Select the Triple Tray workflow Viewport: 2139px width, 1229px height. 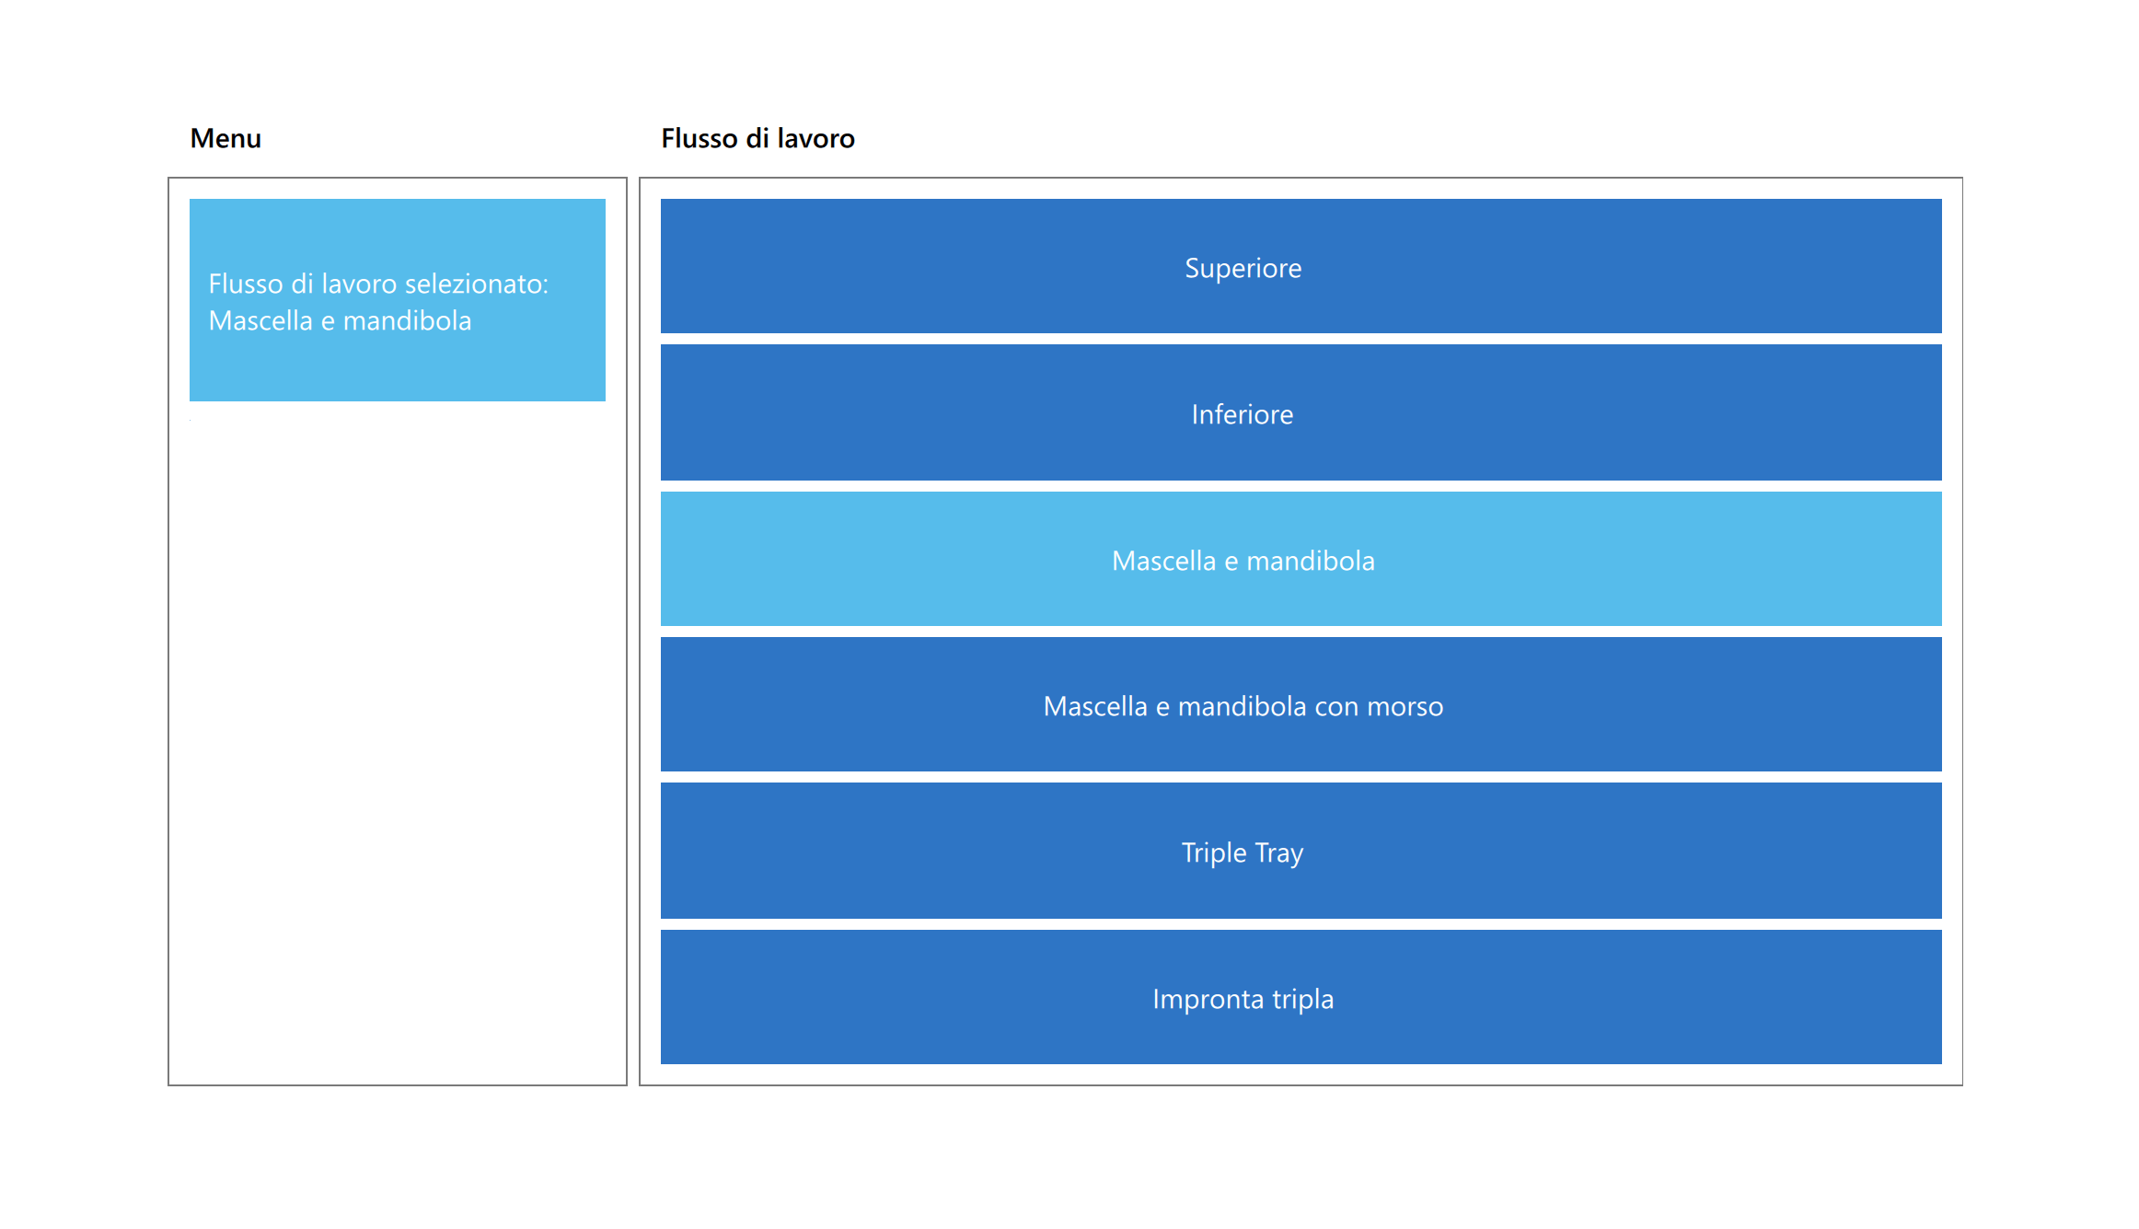coord(1301,851)
